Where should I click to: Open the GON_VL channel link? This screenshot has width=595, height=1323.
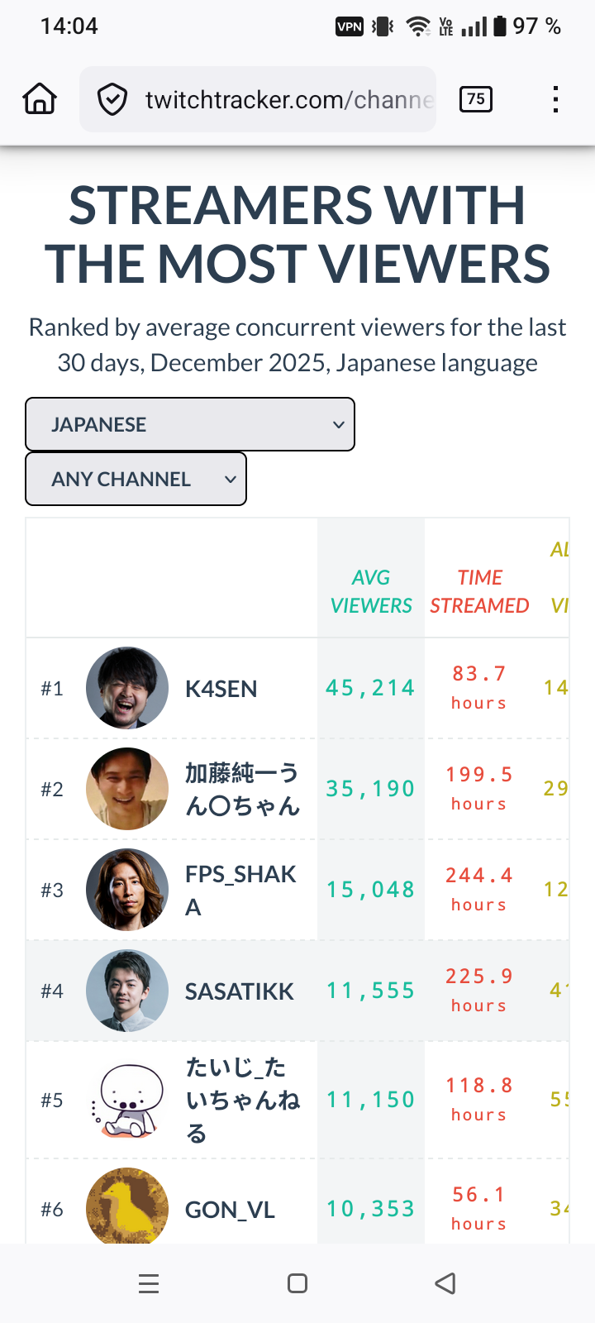230,1210
